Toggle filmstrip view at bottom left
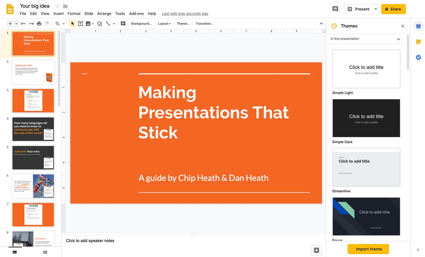This screenshot has width=425, height=257. point(15,251)
